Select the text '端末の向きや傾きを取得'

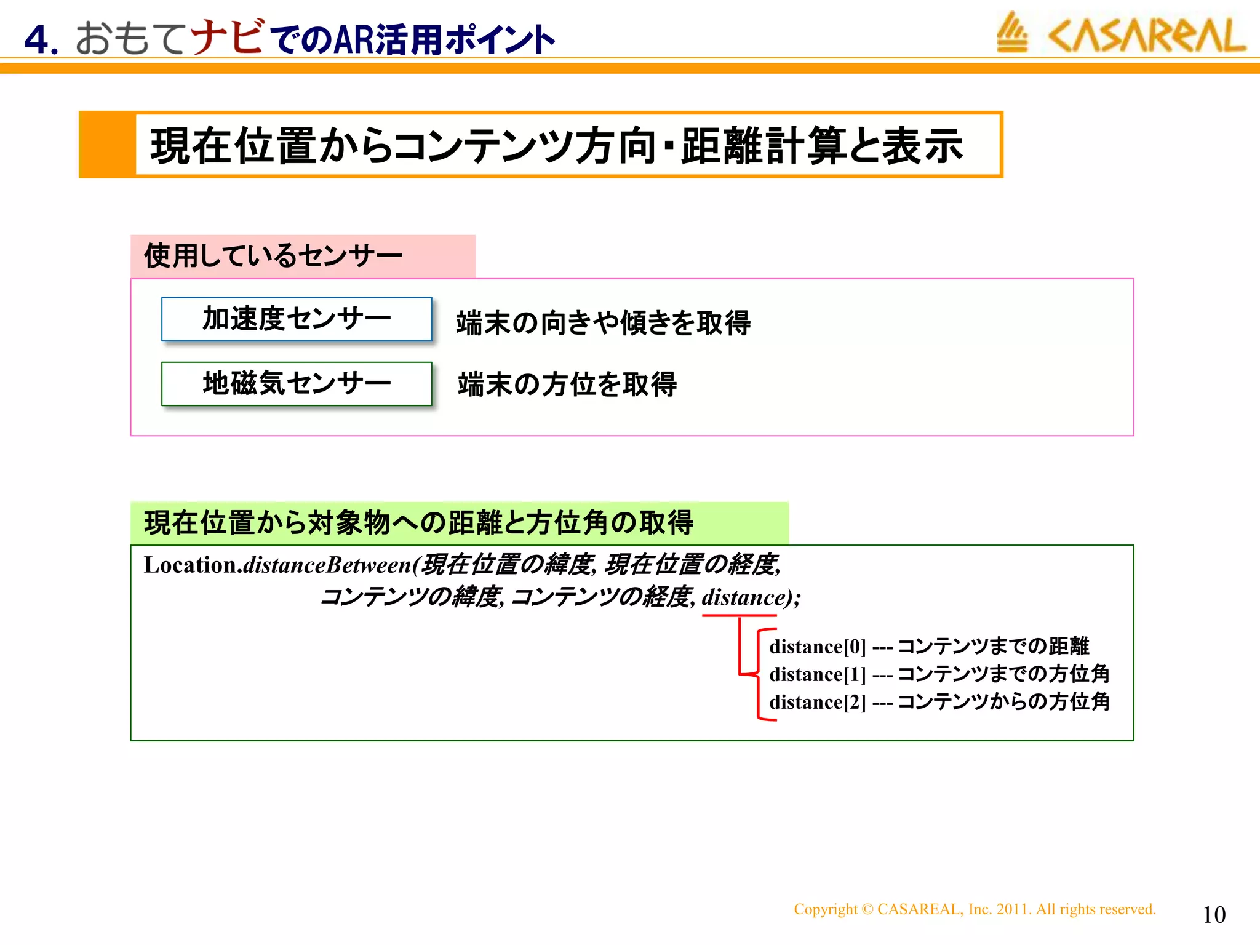pyautogui.click(x=603, y=323)
